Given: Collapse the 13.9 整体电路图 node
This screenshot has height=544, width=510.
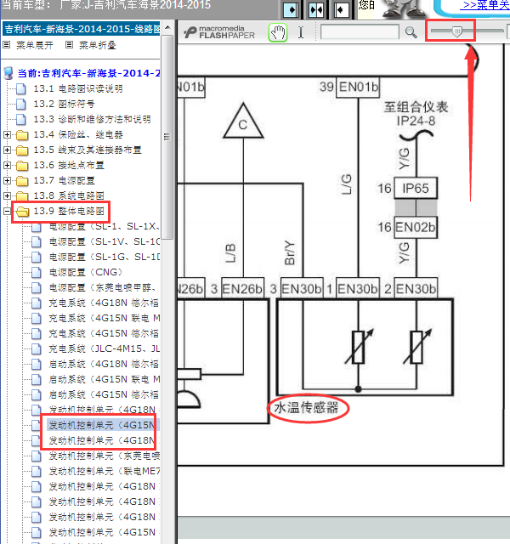Looking at the screenshot, I should click(x=7, y=211).
